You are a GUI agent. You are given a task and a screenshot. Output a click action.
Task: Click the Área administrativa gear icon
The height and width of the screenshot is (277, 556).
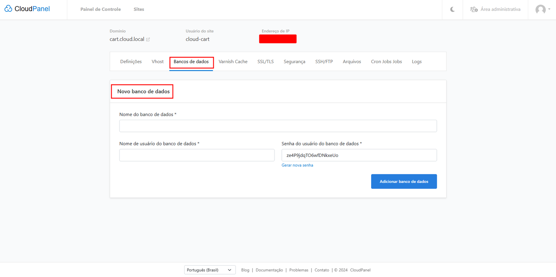point(474,9)
